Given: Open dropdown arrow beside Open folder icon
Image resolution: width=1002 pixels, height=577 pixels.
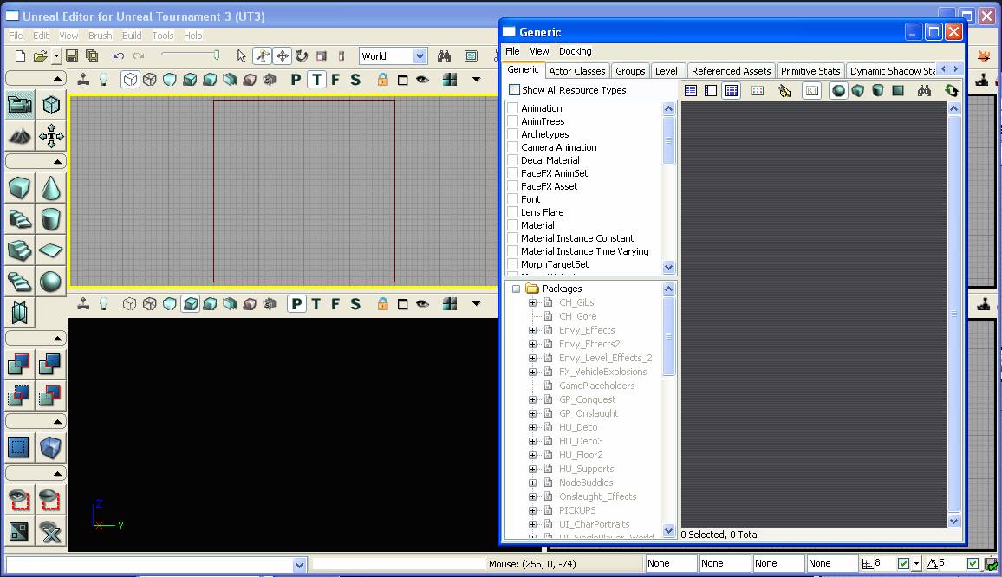Looking at the screenshot, I should (56, 56).
